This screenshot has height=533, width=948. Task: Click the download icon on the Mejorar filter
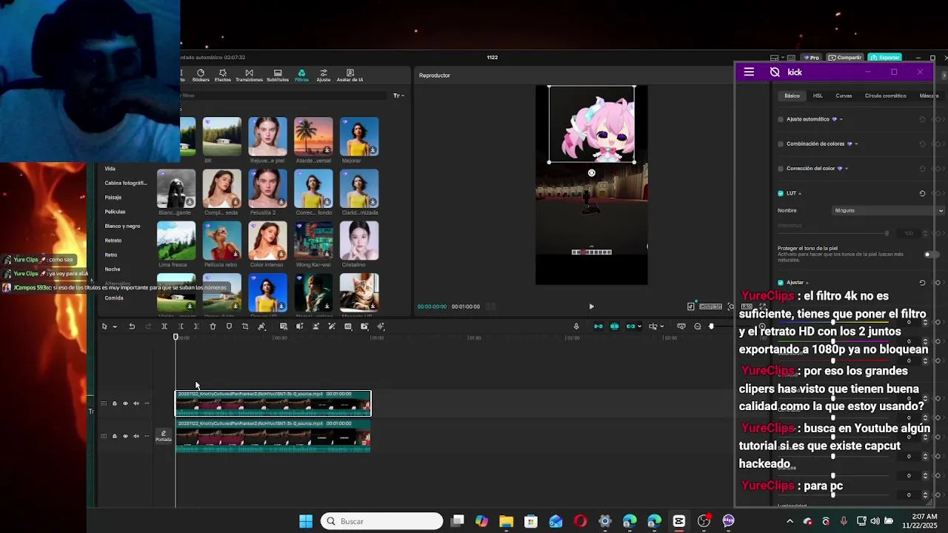click(373, 150)
